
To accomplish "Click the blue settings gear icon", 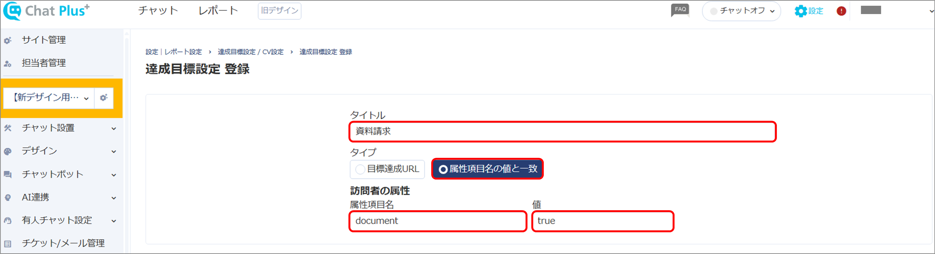I will click(801, 11).
